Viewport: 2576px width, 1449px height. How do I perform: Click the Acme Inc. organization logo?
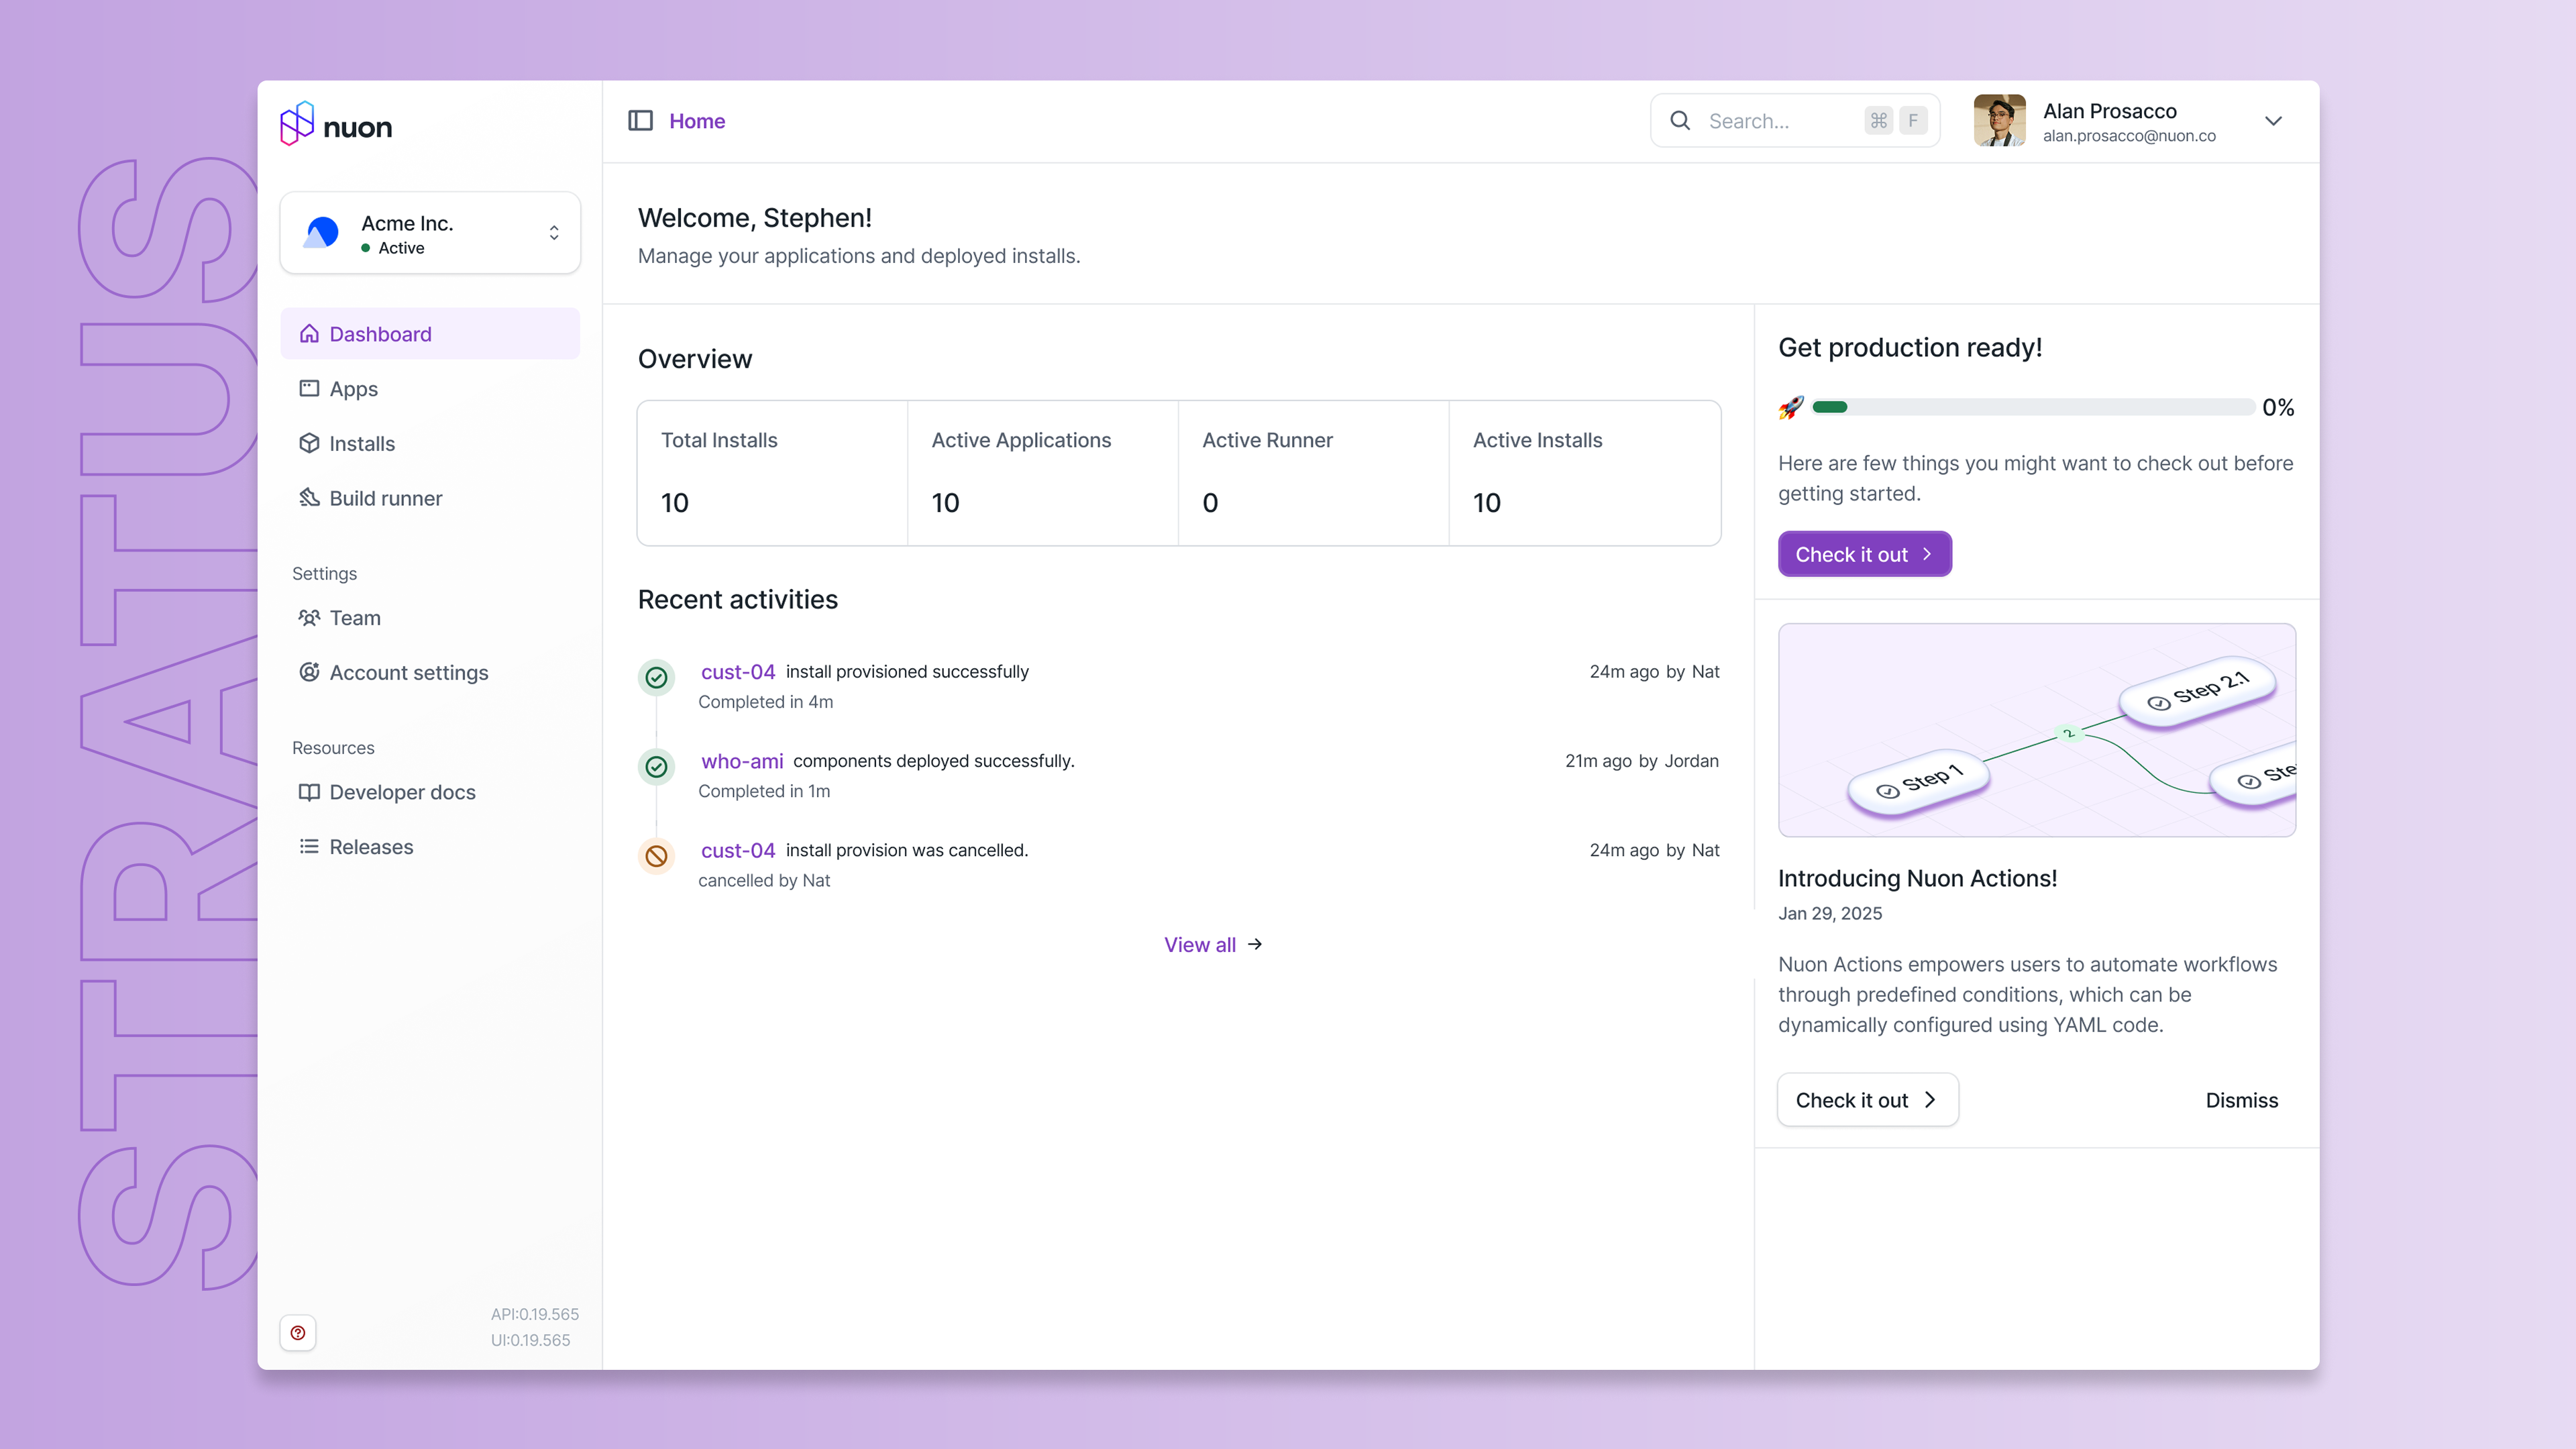click(322, 233)
